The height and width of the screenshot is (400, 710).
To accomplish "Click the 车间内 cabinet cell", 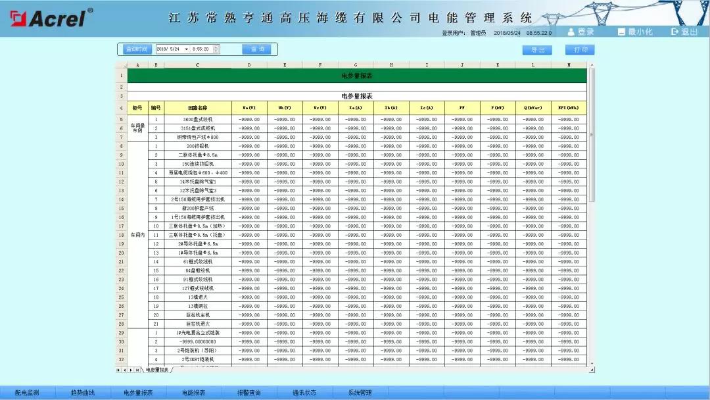I will tap(137, 235).
